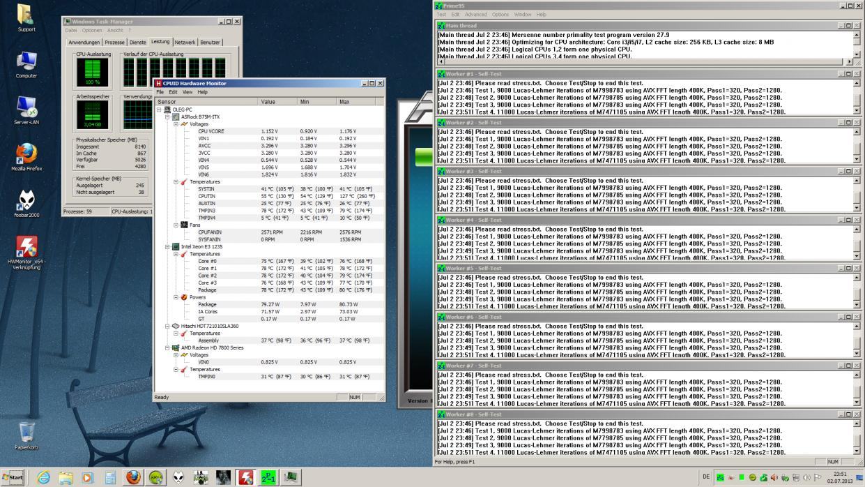Screen dimensions: 865x487
Task: Open the Options menu in Prime95
Action: (500, 15)
